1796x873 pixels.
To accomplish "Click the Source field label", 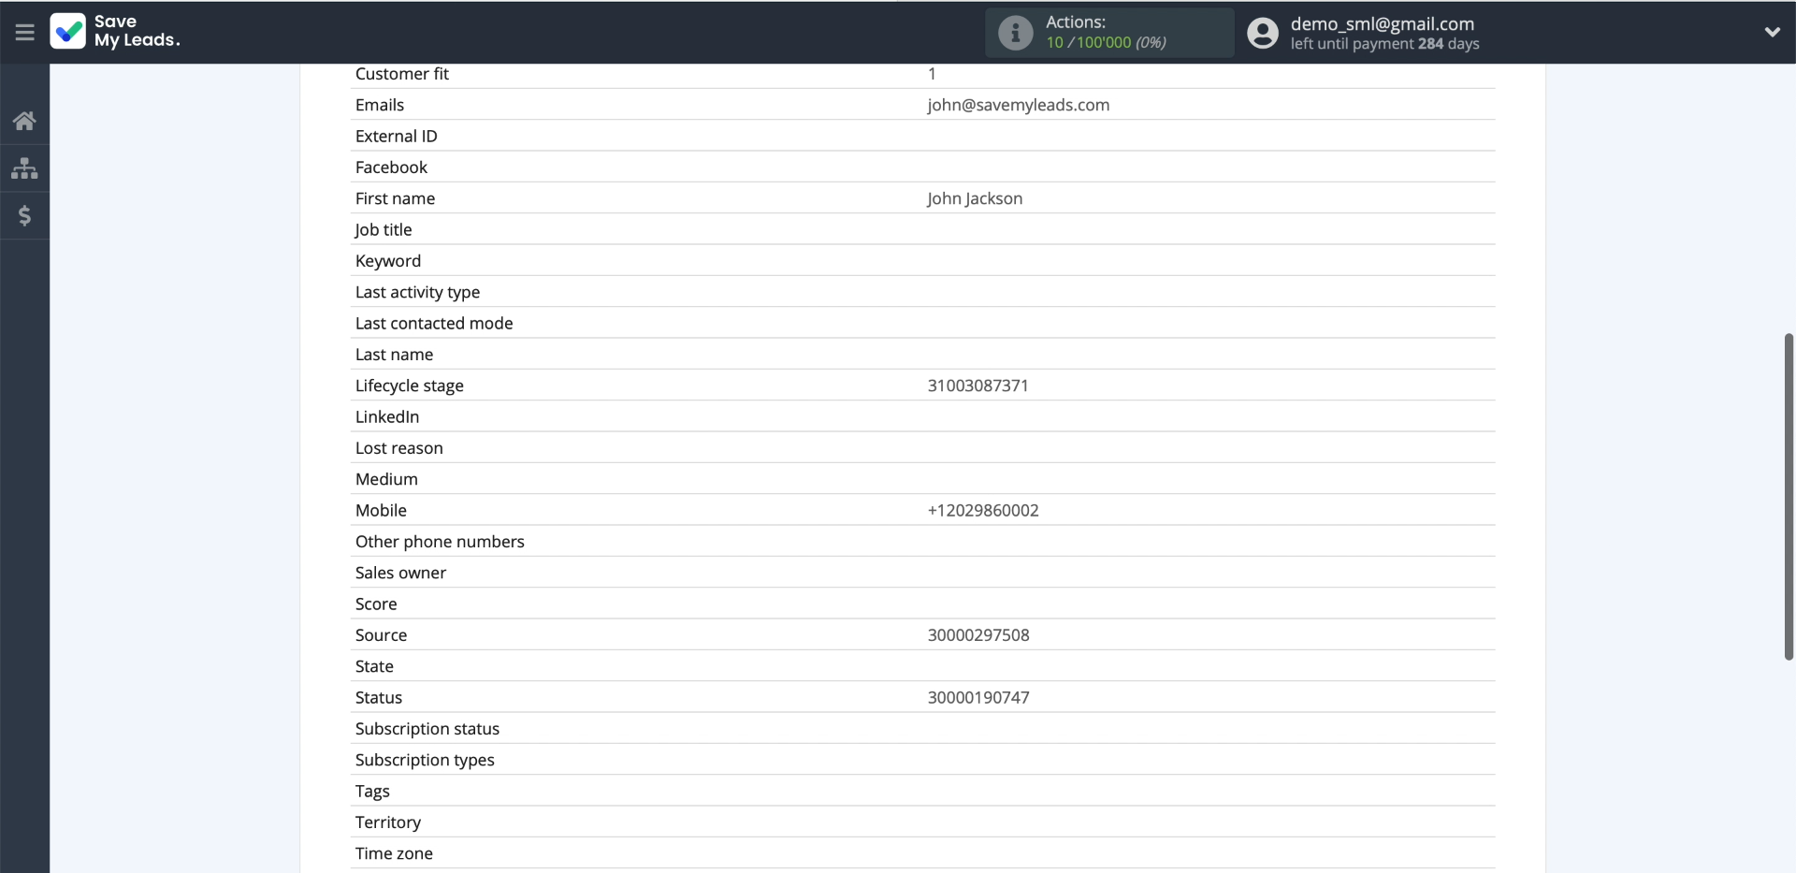I will coord(381,635).
